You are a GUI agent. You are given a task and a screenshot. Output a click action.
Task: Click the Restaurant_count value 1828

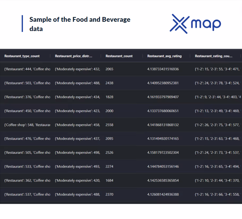(109, 97)
